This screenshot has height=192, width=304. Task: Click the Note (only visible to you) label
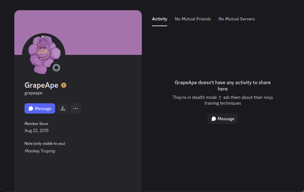45,144
